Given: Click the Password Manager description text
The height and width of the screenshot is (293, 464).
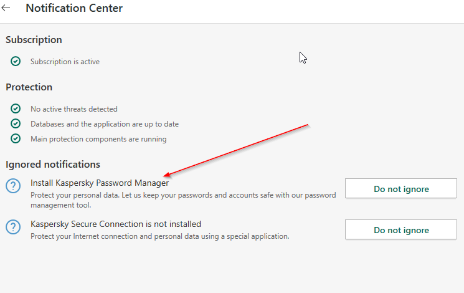Looking at the screenshot, I should click(183, 200).
